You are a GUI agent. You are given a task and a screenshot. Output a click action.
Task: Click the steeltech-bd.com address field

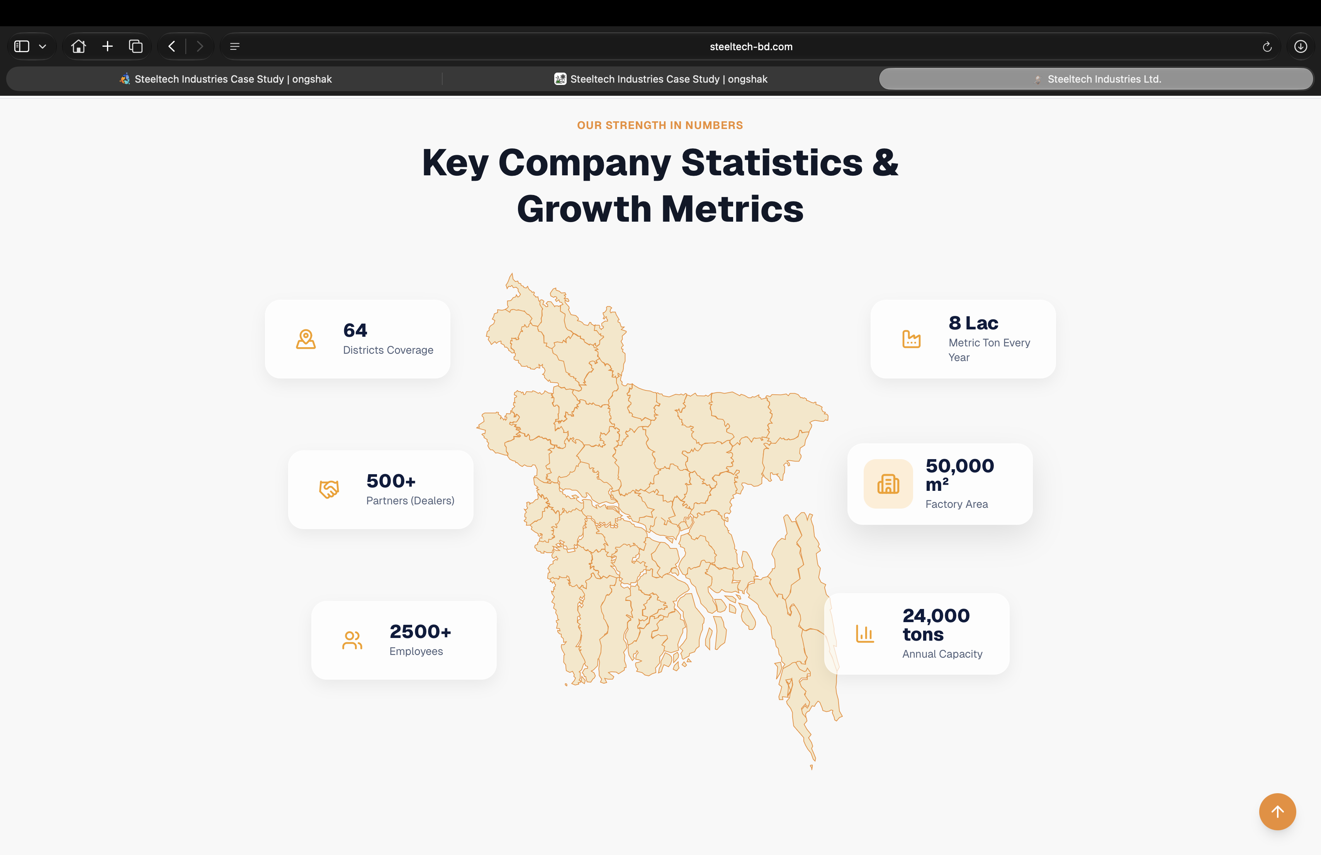[750, 47]
